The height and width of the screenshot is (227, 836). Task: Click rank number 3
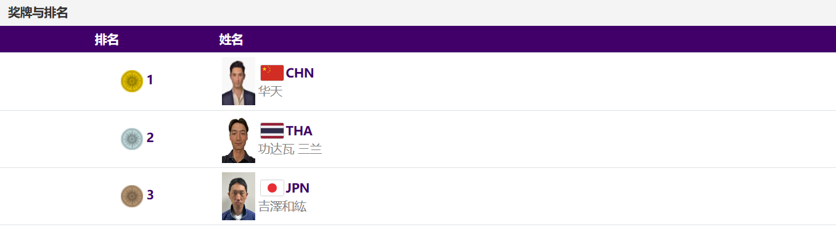(x=150, y=195)
